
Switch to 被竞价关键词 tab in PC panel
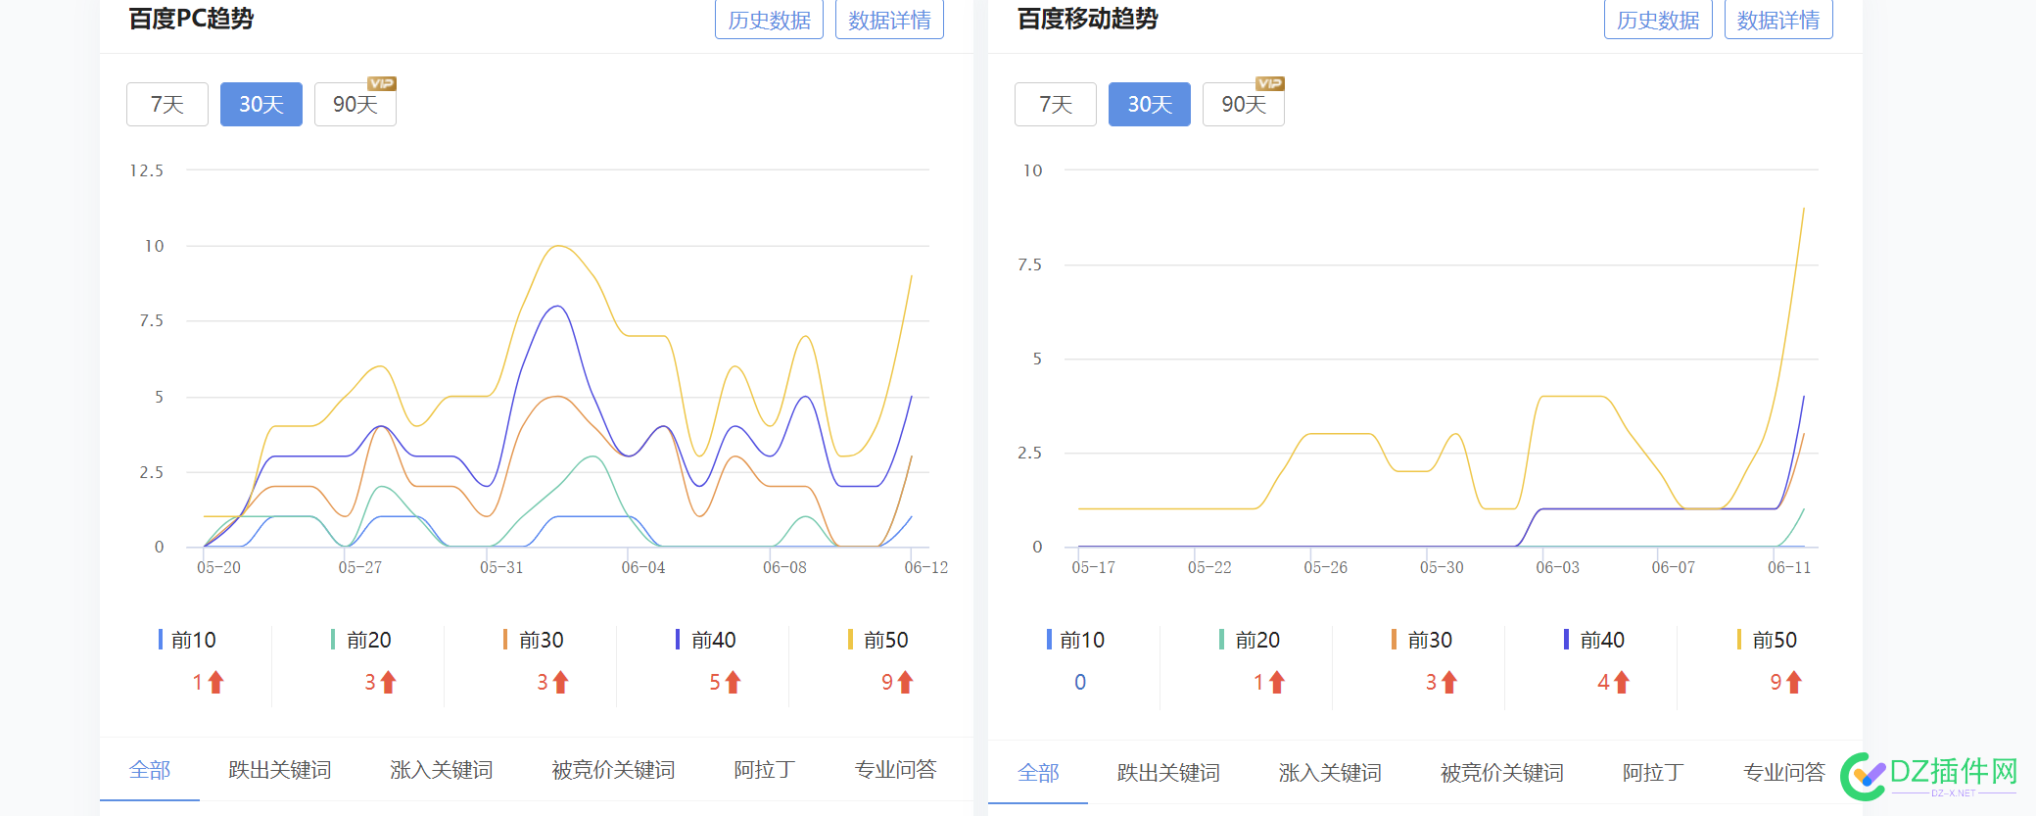pos(614,770)
